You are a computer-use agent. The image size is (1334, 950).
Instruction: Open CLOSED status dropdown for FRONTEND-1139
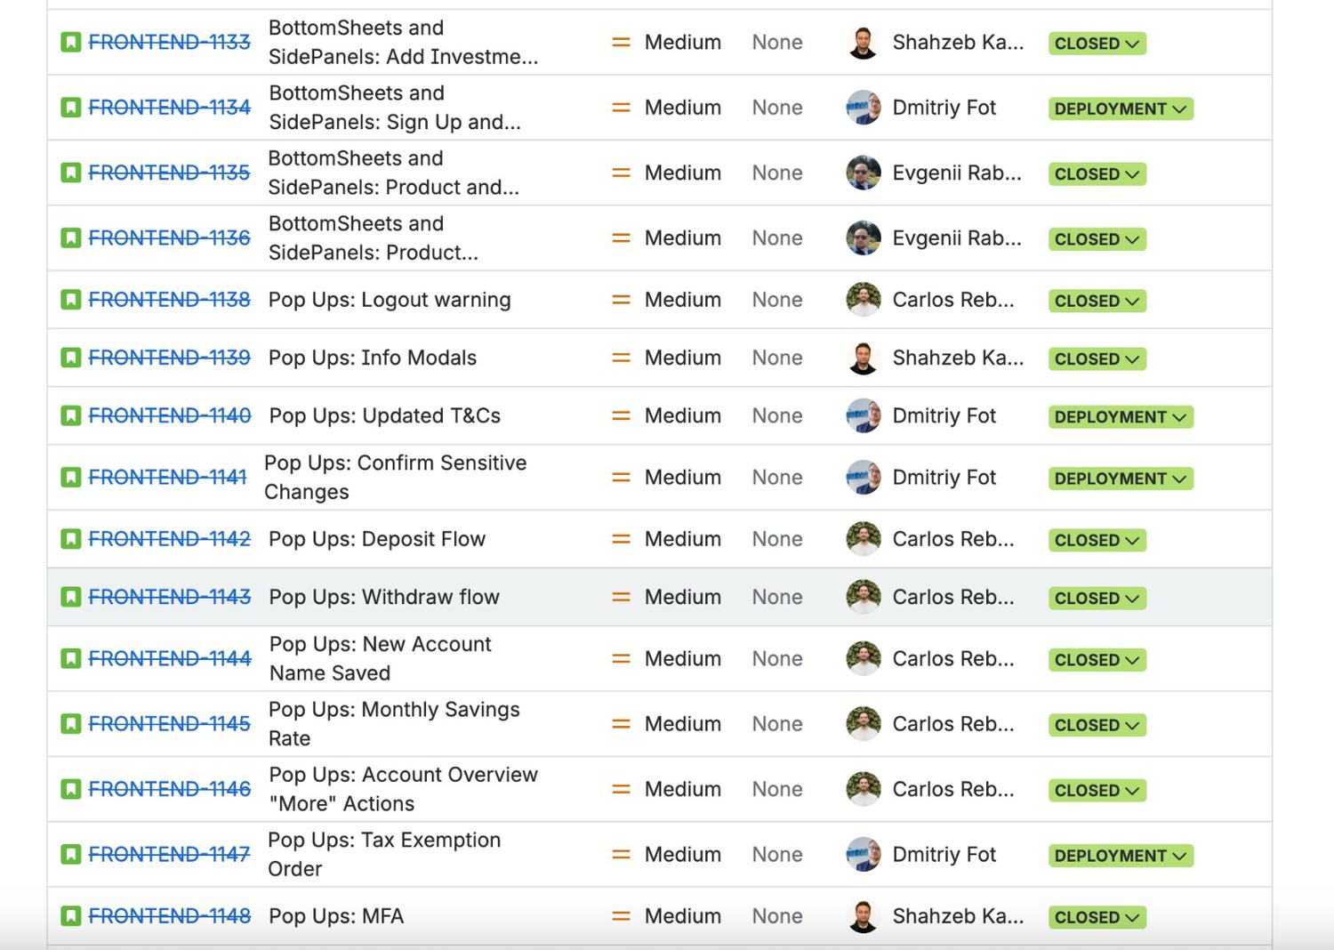[x=1097, y=359]
